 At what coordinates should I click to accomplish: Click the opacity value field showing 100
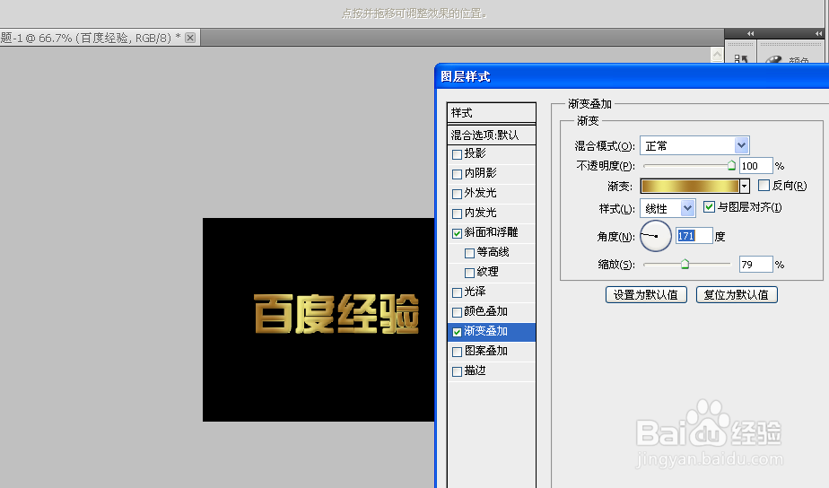point(755,166)
